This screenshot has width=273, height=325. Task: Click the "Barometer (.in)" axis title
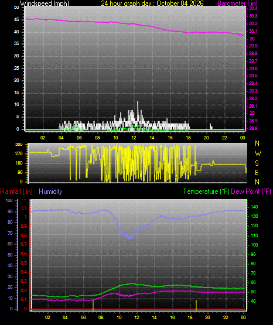tap(237, 3)
